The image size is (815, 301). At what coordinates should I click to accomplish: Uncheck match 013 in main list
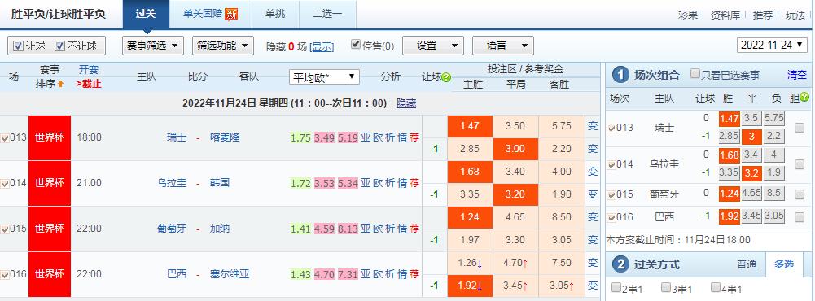point(5,138)
